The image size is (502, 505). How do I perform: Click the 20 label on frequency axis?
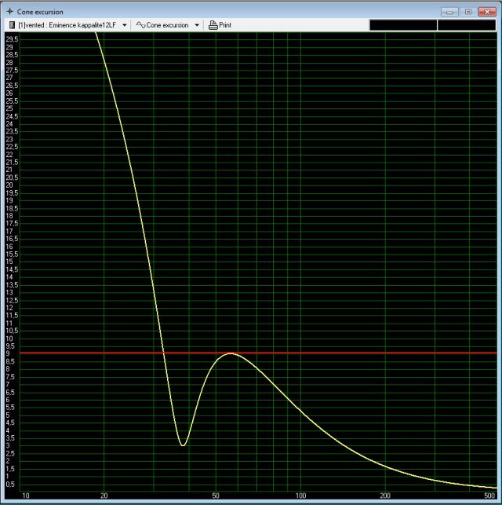pyautogui.click(x=104, y=496)
